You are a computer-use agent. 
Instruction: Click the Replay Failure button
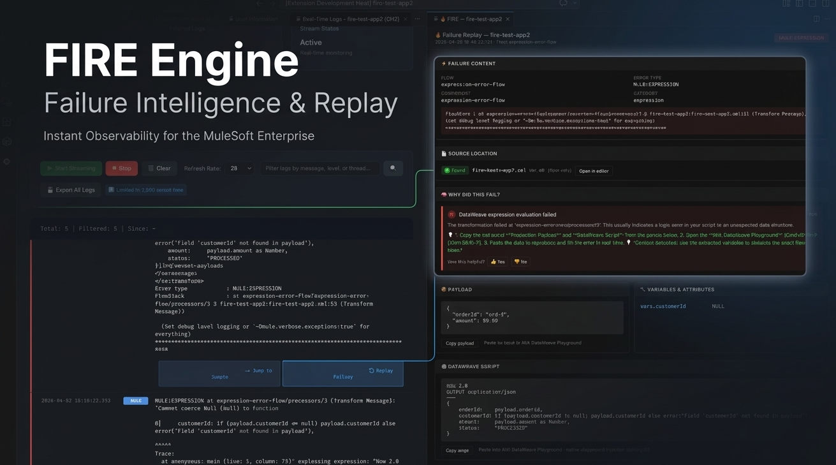click(x=343, y=374)
